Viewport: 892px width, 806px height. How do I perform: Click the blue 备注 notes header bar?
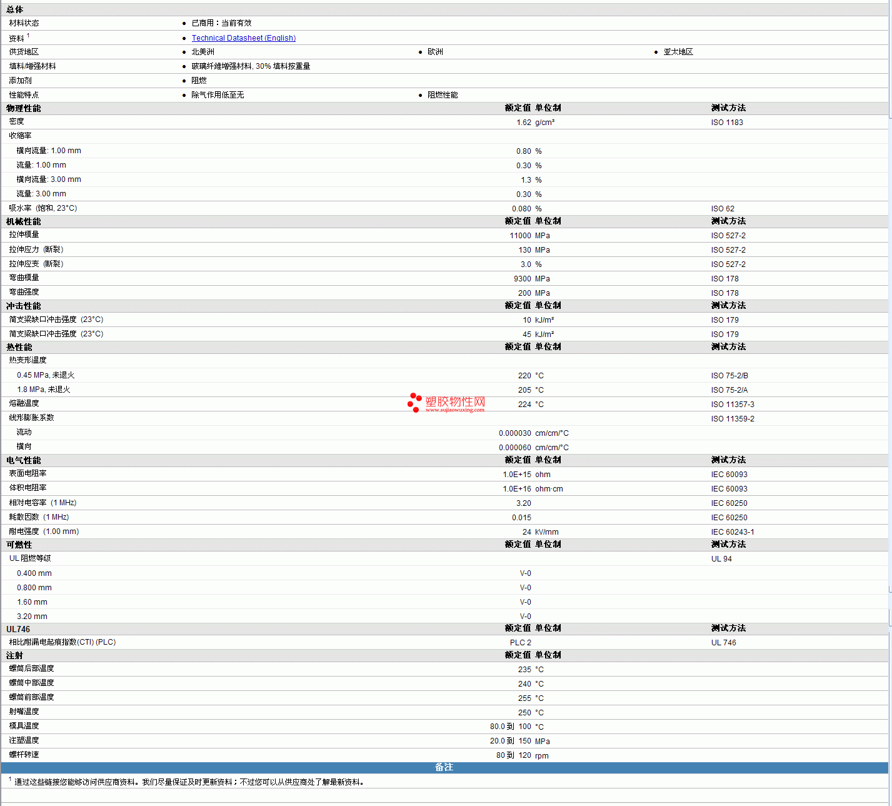pos(444,767)
